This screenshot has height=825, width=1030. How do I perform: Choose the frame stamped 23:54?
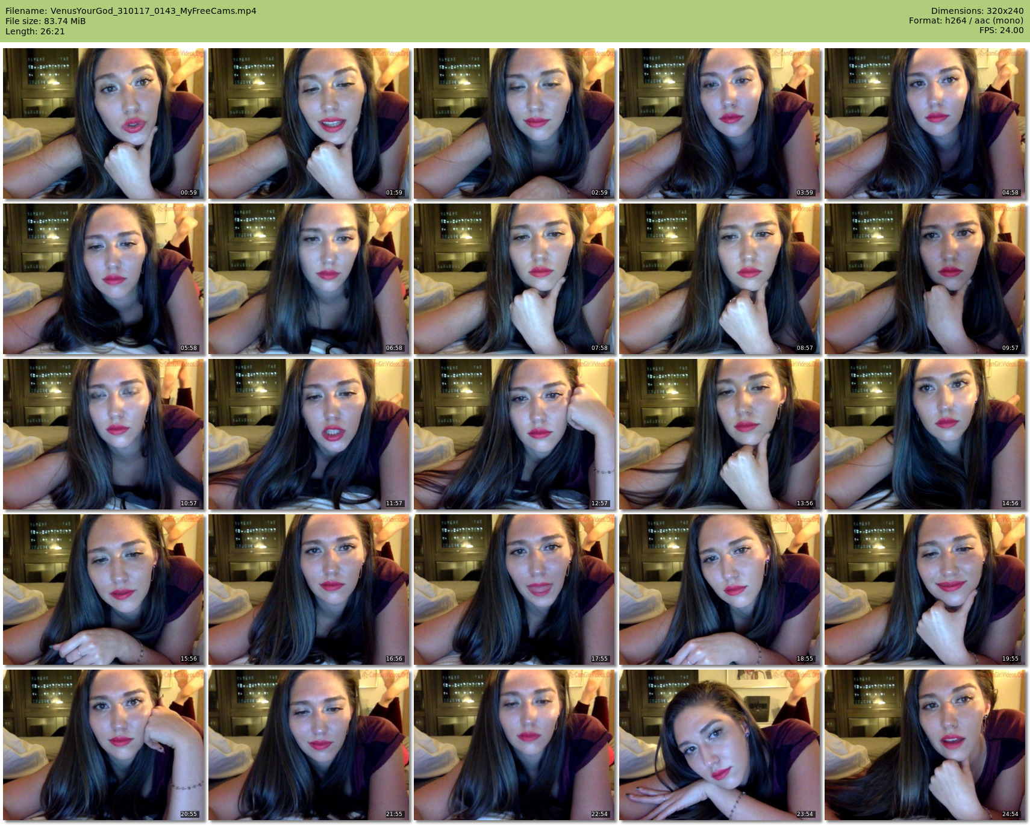[720, 745]
